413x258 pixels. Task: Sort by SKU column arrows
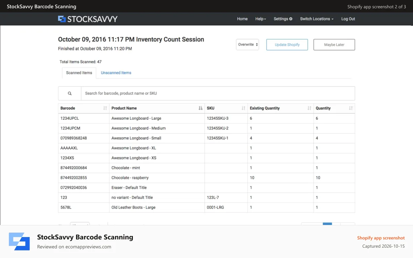243,108
